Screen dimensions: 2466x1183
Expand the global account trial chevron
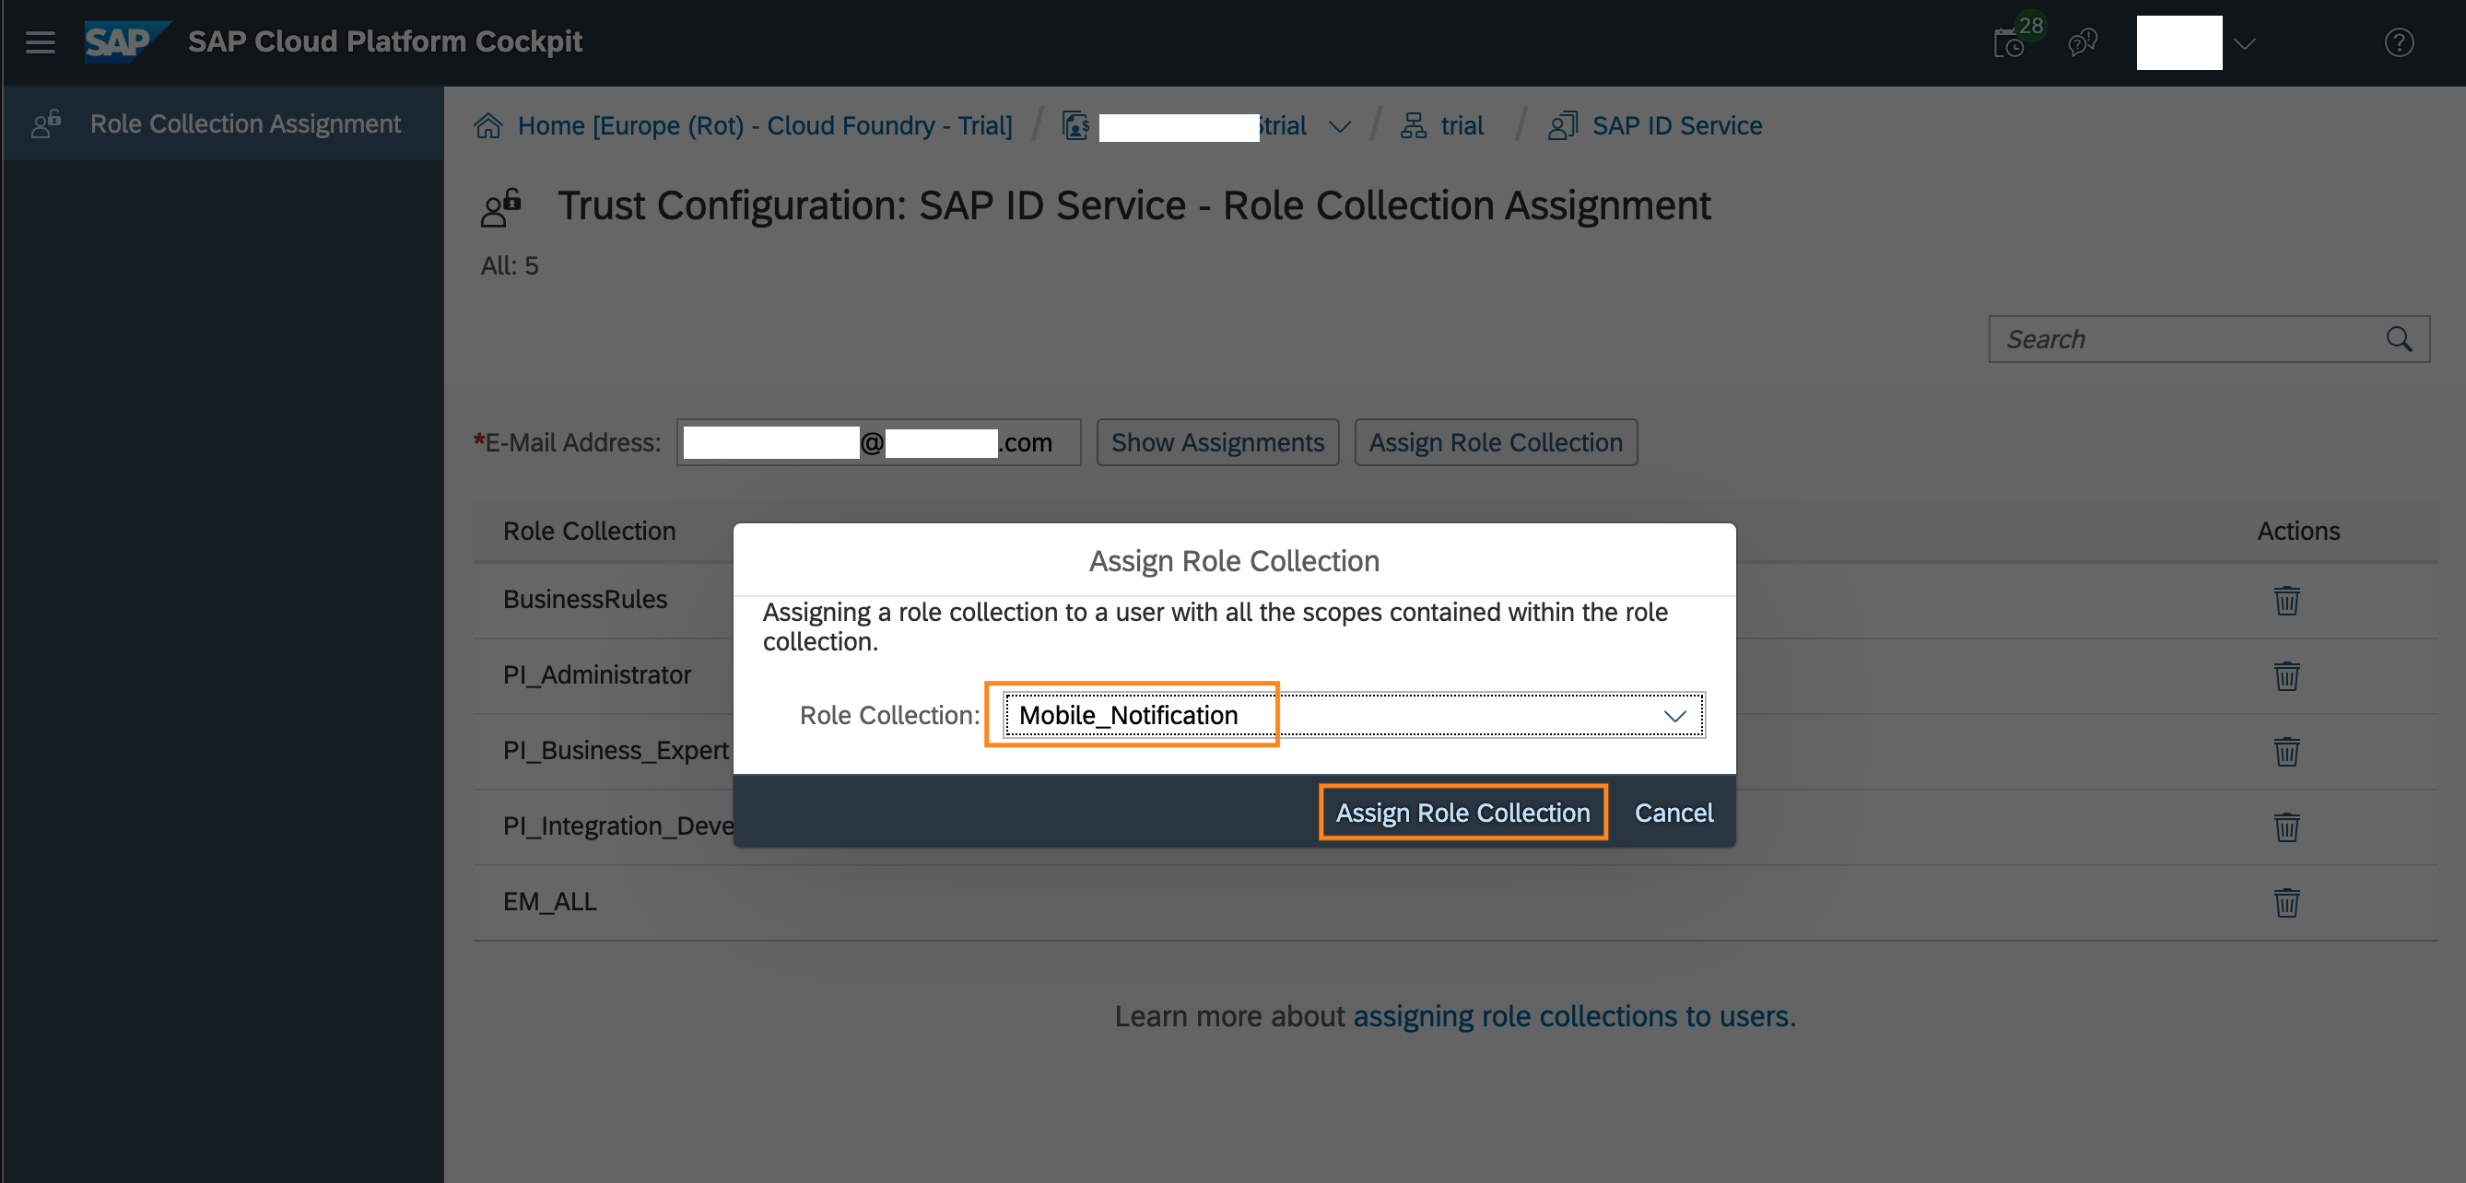point(1340,126)
